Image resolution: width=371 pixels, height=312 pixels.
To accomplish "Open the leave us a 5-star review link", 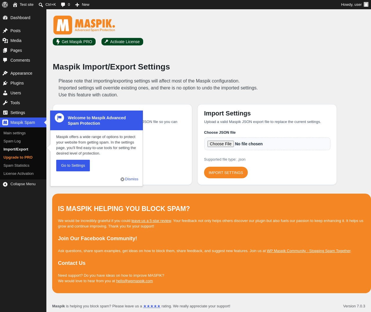I will tap(151, 221).
